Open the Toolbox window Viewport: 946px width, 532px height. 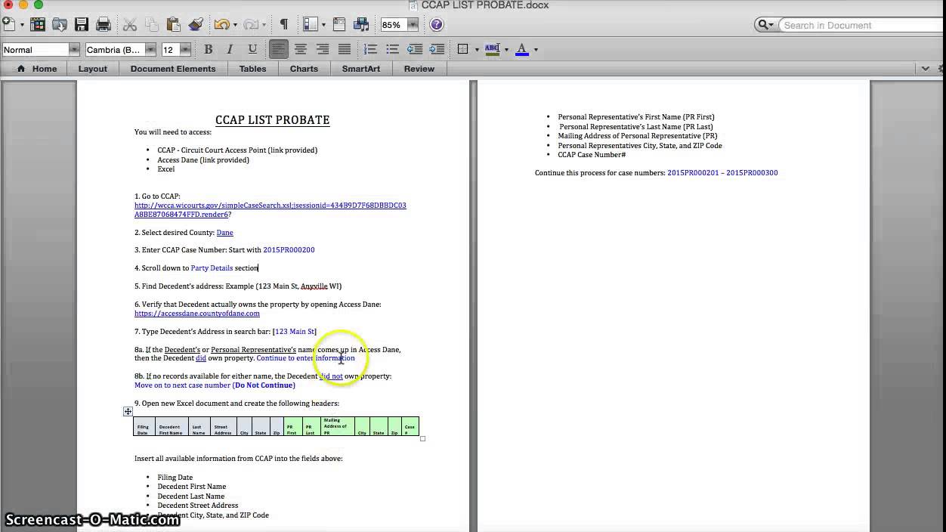coord(339,24)
